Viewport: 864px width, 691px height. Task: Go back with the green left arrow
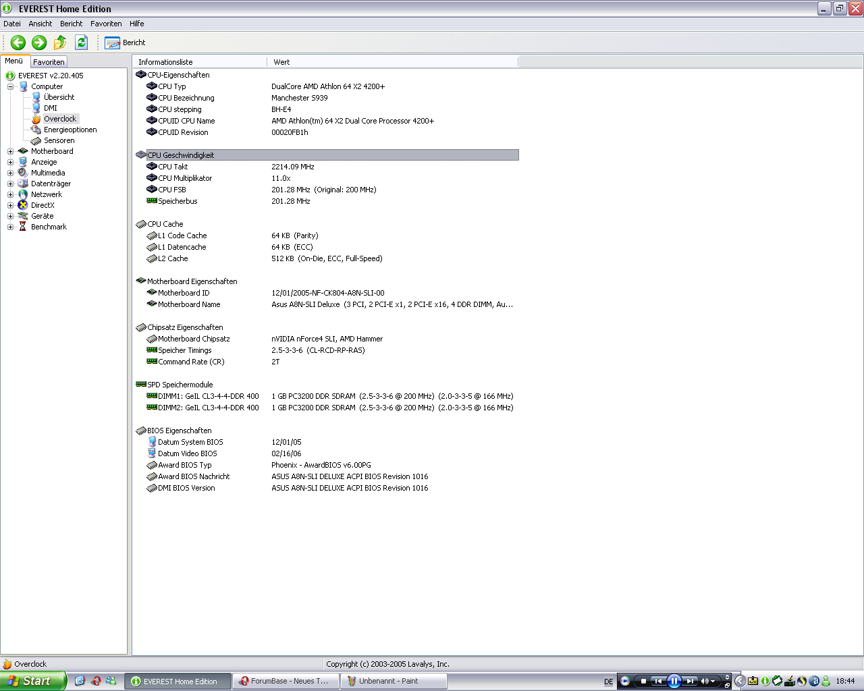point(18,43)
